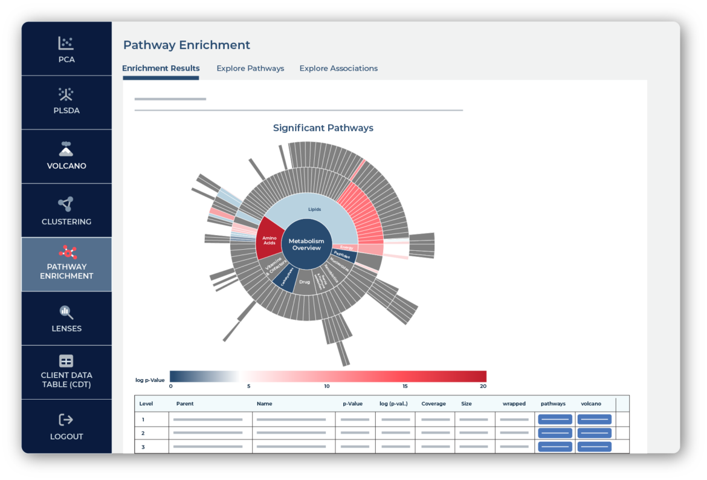This screenshot has height=480, width=707.
Task: Select the PLSDA icon in sidebar
Action: click(66, 94)
